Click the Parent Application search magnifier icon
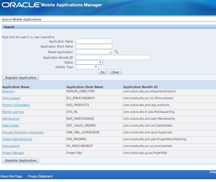Screen dimensions: 216x182 tap(117, 52)
